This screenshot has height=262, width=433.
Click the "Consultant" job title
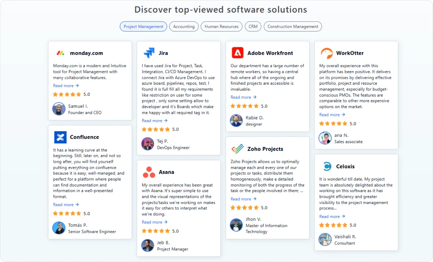[345, 243]
